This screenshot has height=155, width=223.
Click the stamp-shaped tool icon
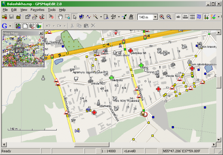click(131, 17)
